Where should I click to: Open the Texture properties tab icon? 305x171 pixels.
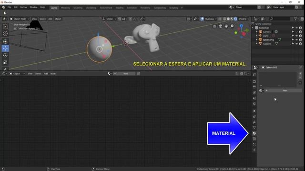click(x=254, y=139)
